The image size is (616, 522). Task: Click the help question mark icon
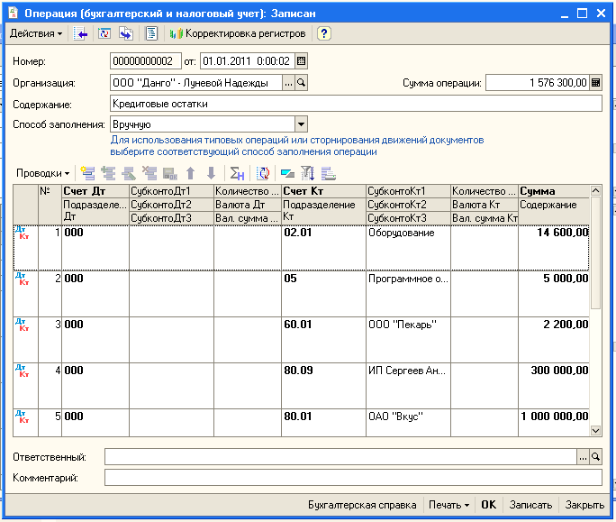coord(323,33)
